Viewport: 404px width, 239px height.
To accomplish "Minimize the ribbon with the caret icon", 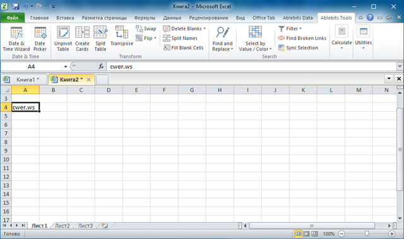I will tap(360, 18).
